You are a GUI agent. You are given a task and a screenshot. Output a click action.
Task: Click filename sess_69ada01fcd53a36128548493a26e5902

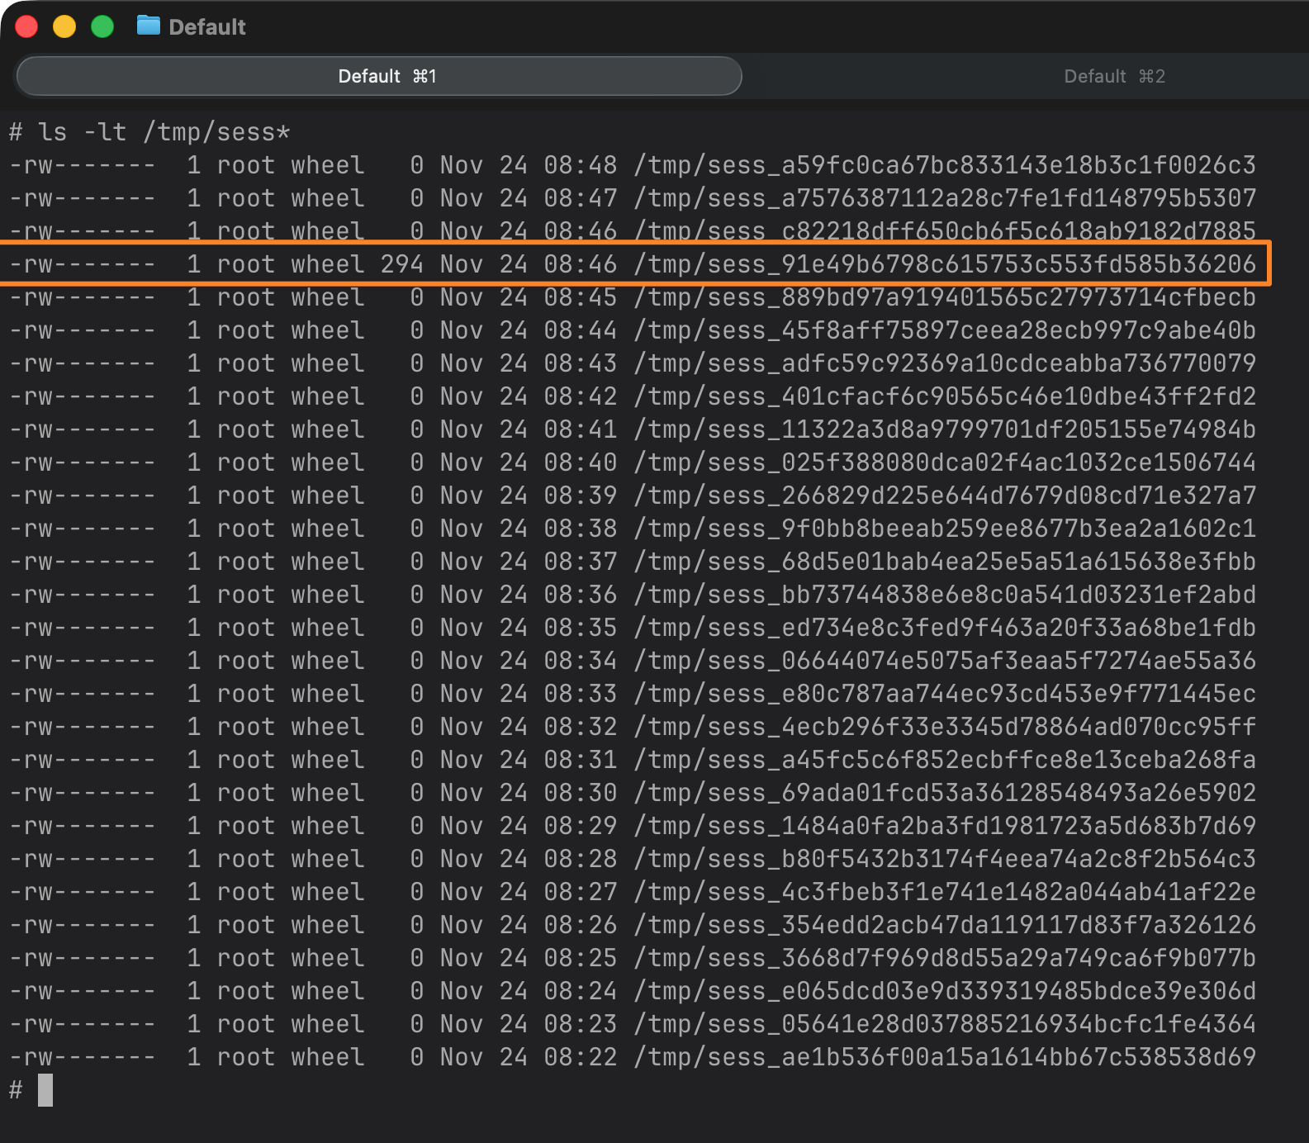pyautogui.click(x=945, y=793)
